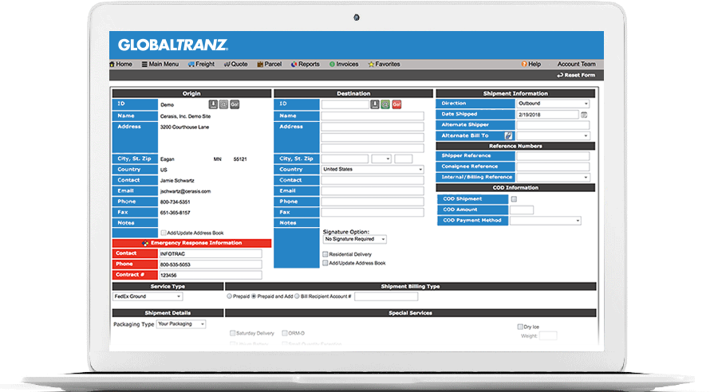Open the Date Shipped calendar picker

584,115
